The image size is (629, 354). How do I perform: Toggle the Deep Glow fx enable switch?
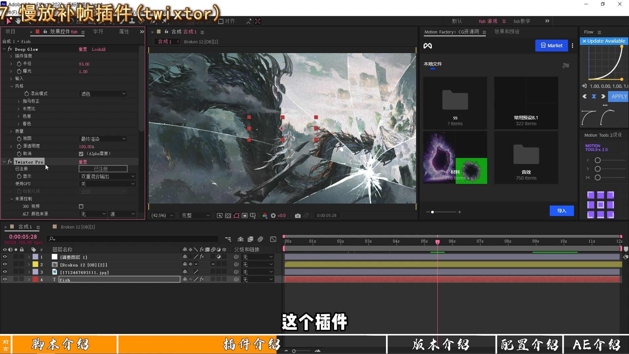coord(10,49)
